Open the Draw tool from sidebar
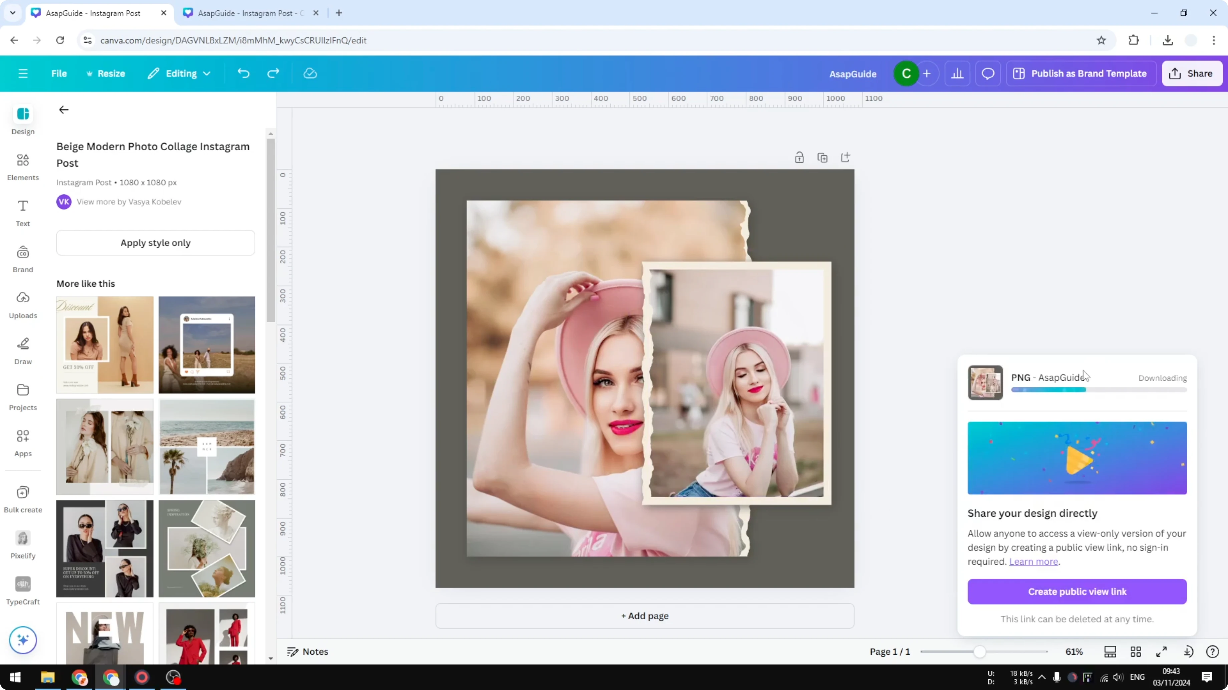This screenshot has height=690, width=1228. 22,350
